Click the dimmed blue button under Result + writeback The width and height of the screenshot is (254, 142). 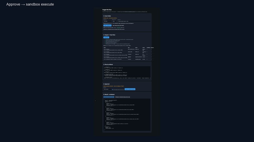coord(109,97)
